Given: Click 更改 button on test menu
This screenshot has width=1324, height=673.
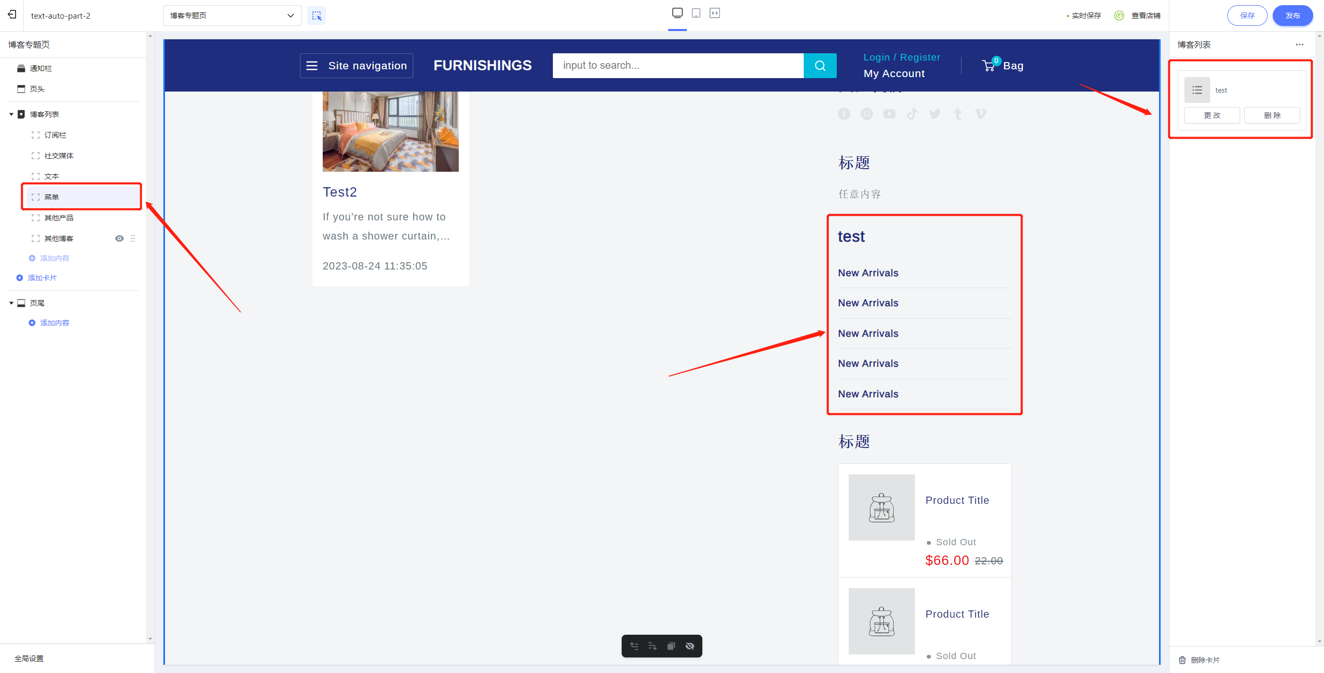Looking at the screenshot, I should 1212,115.
